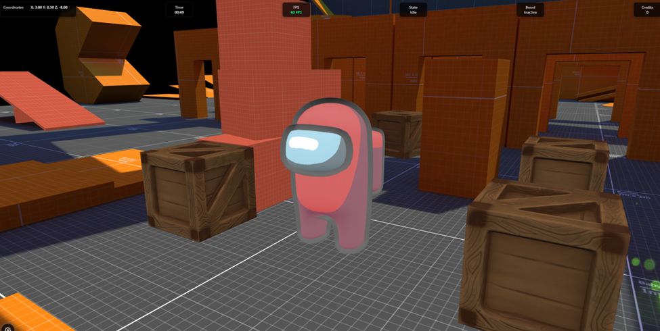Click the 60 FPS counter
Image resolution: width=660 pixels, height=331 pixels.
point(296,9)
